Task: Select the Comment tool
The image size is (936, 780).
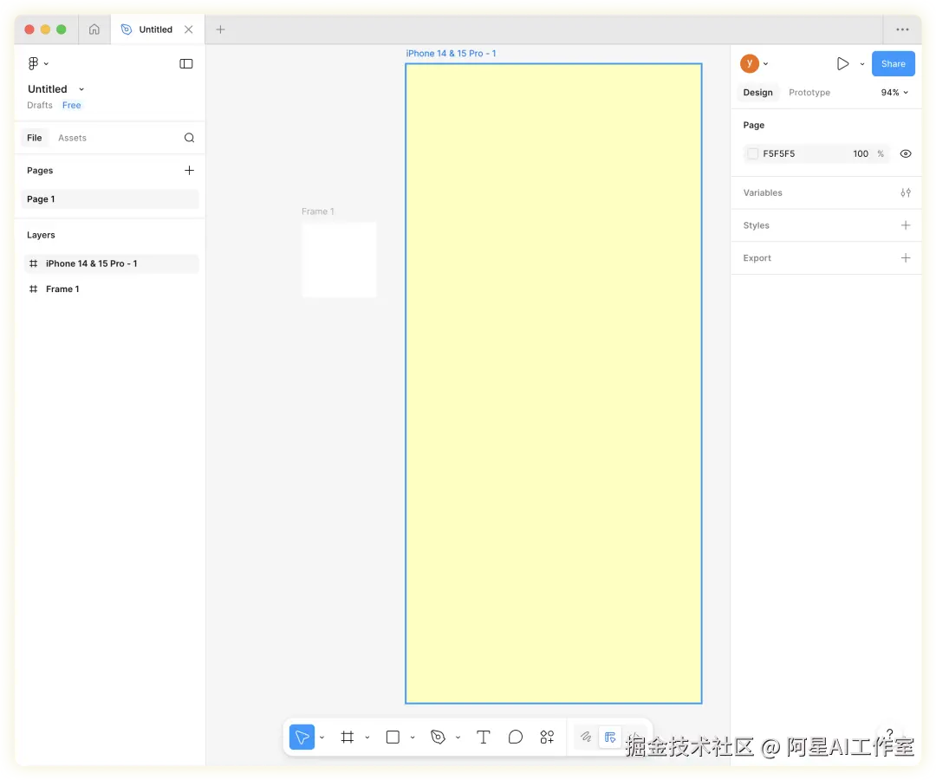Action: click(516, 738)
